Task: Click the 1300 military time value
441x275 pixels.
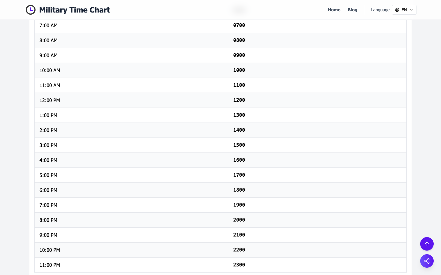Action: (x=239, y=115)
